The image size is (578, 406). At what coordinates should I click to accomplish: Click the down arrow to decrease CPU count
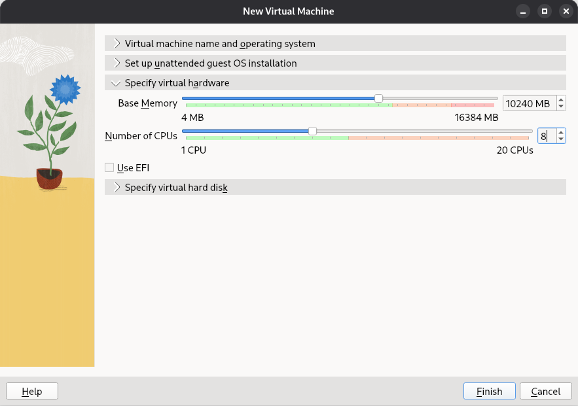point(560,139)
